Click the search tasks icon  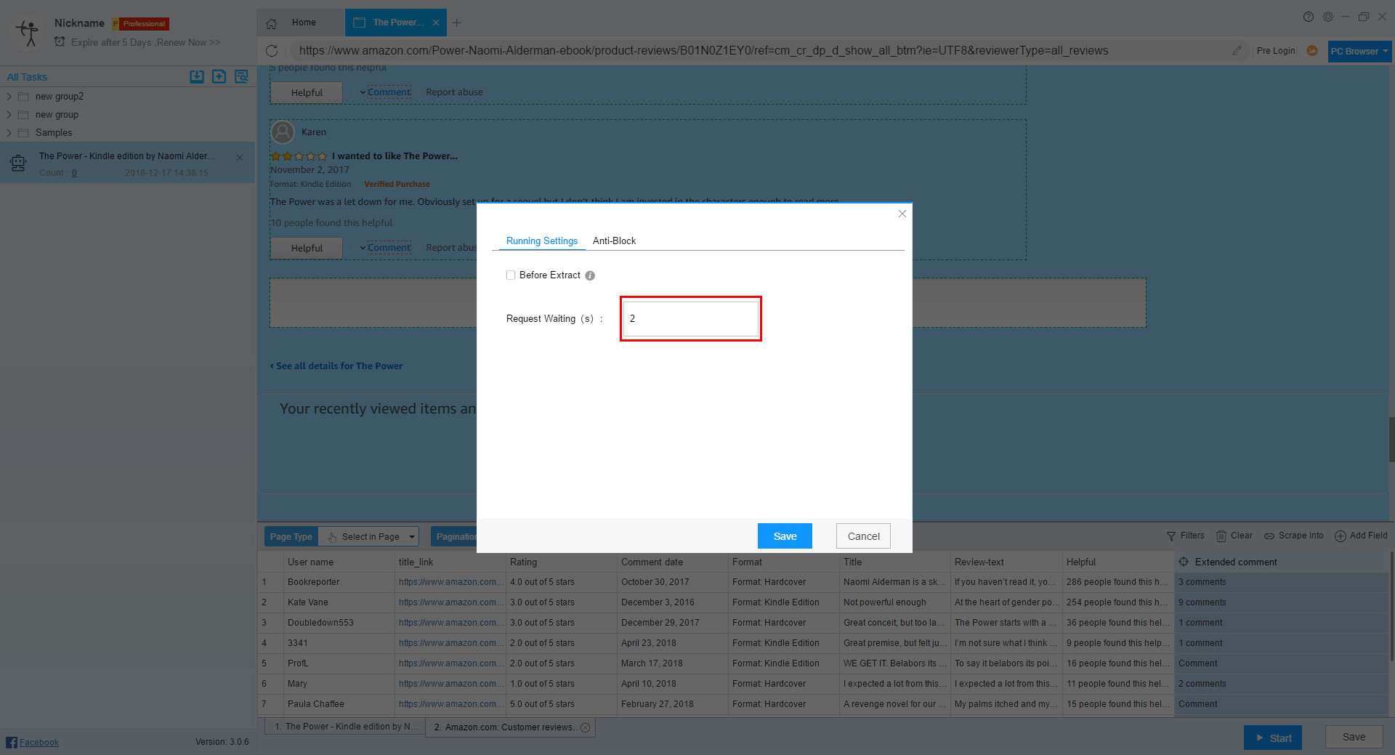[x=241, y=76]
